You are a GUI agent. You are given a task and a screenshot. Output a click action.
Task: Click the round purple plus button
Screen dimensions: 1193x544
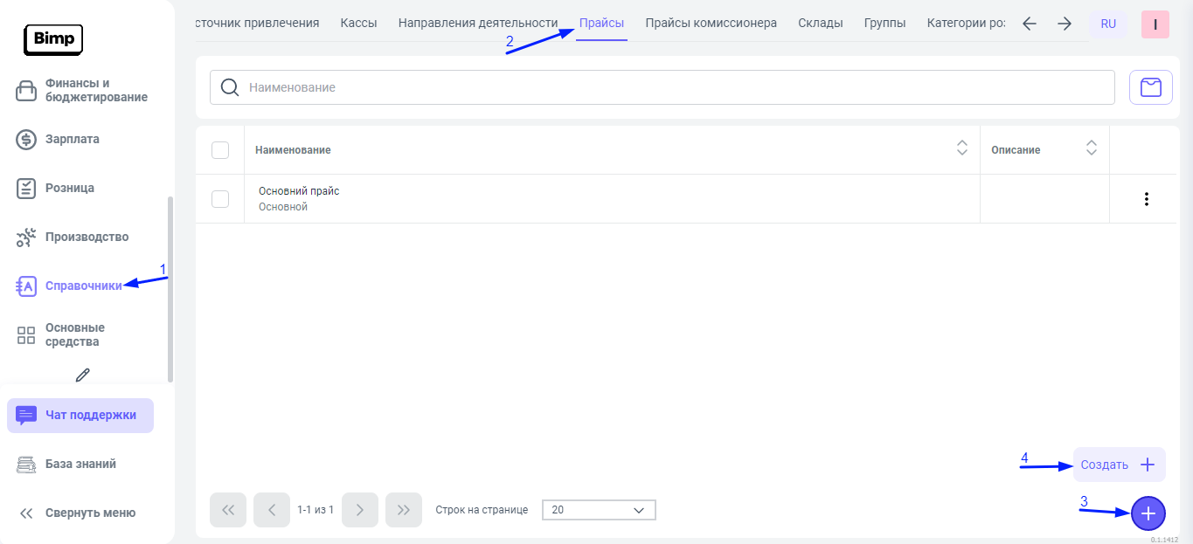click(x=1148, y=514)
